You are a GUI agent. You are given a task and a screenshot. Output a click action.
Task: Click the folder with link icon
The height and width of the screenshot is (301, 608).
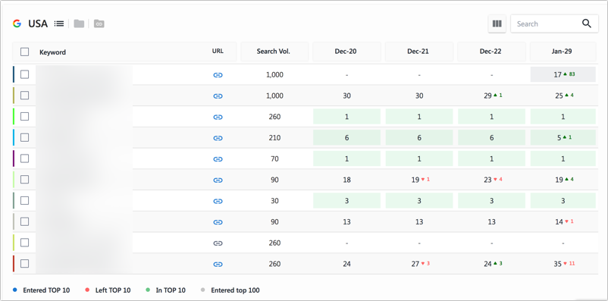99,24
